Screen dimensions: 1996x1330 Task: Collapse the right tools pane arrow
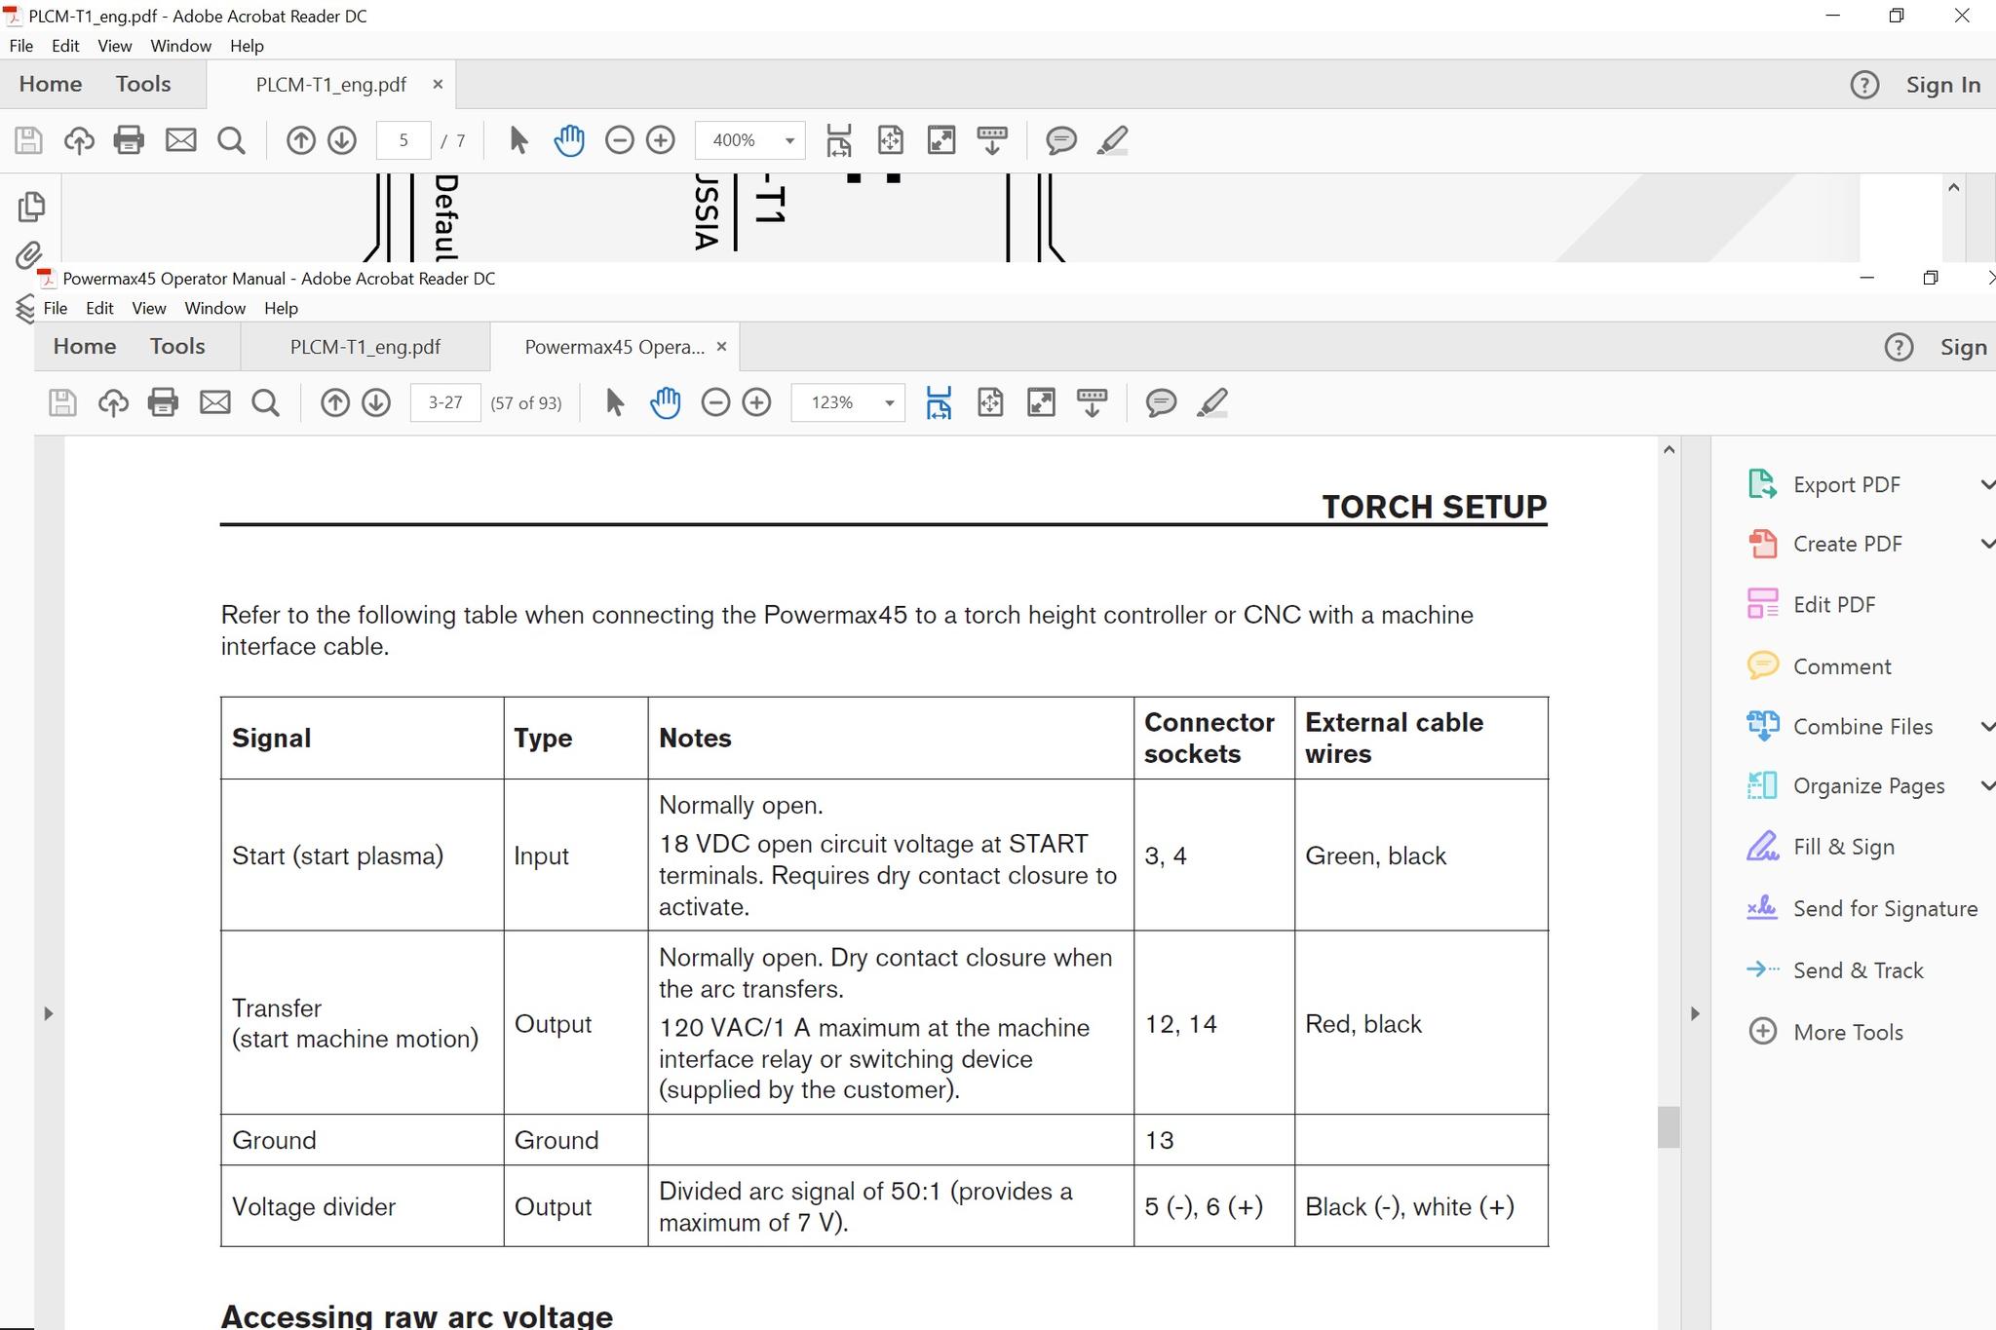point(1695,1013)
